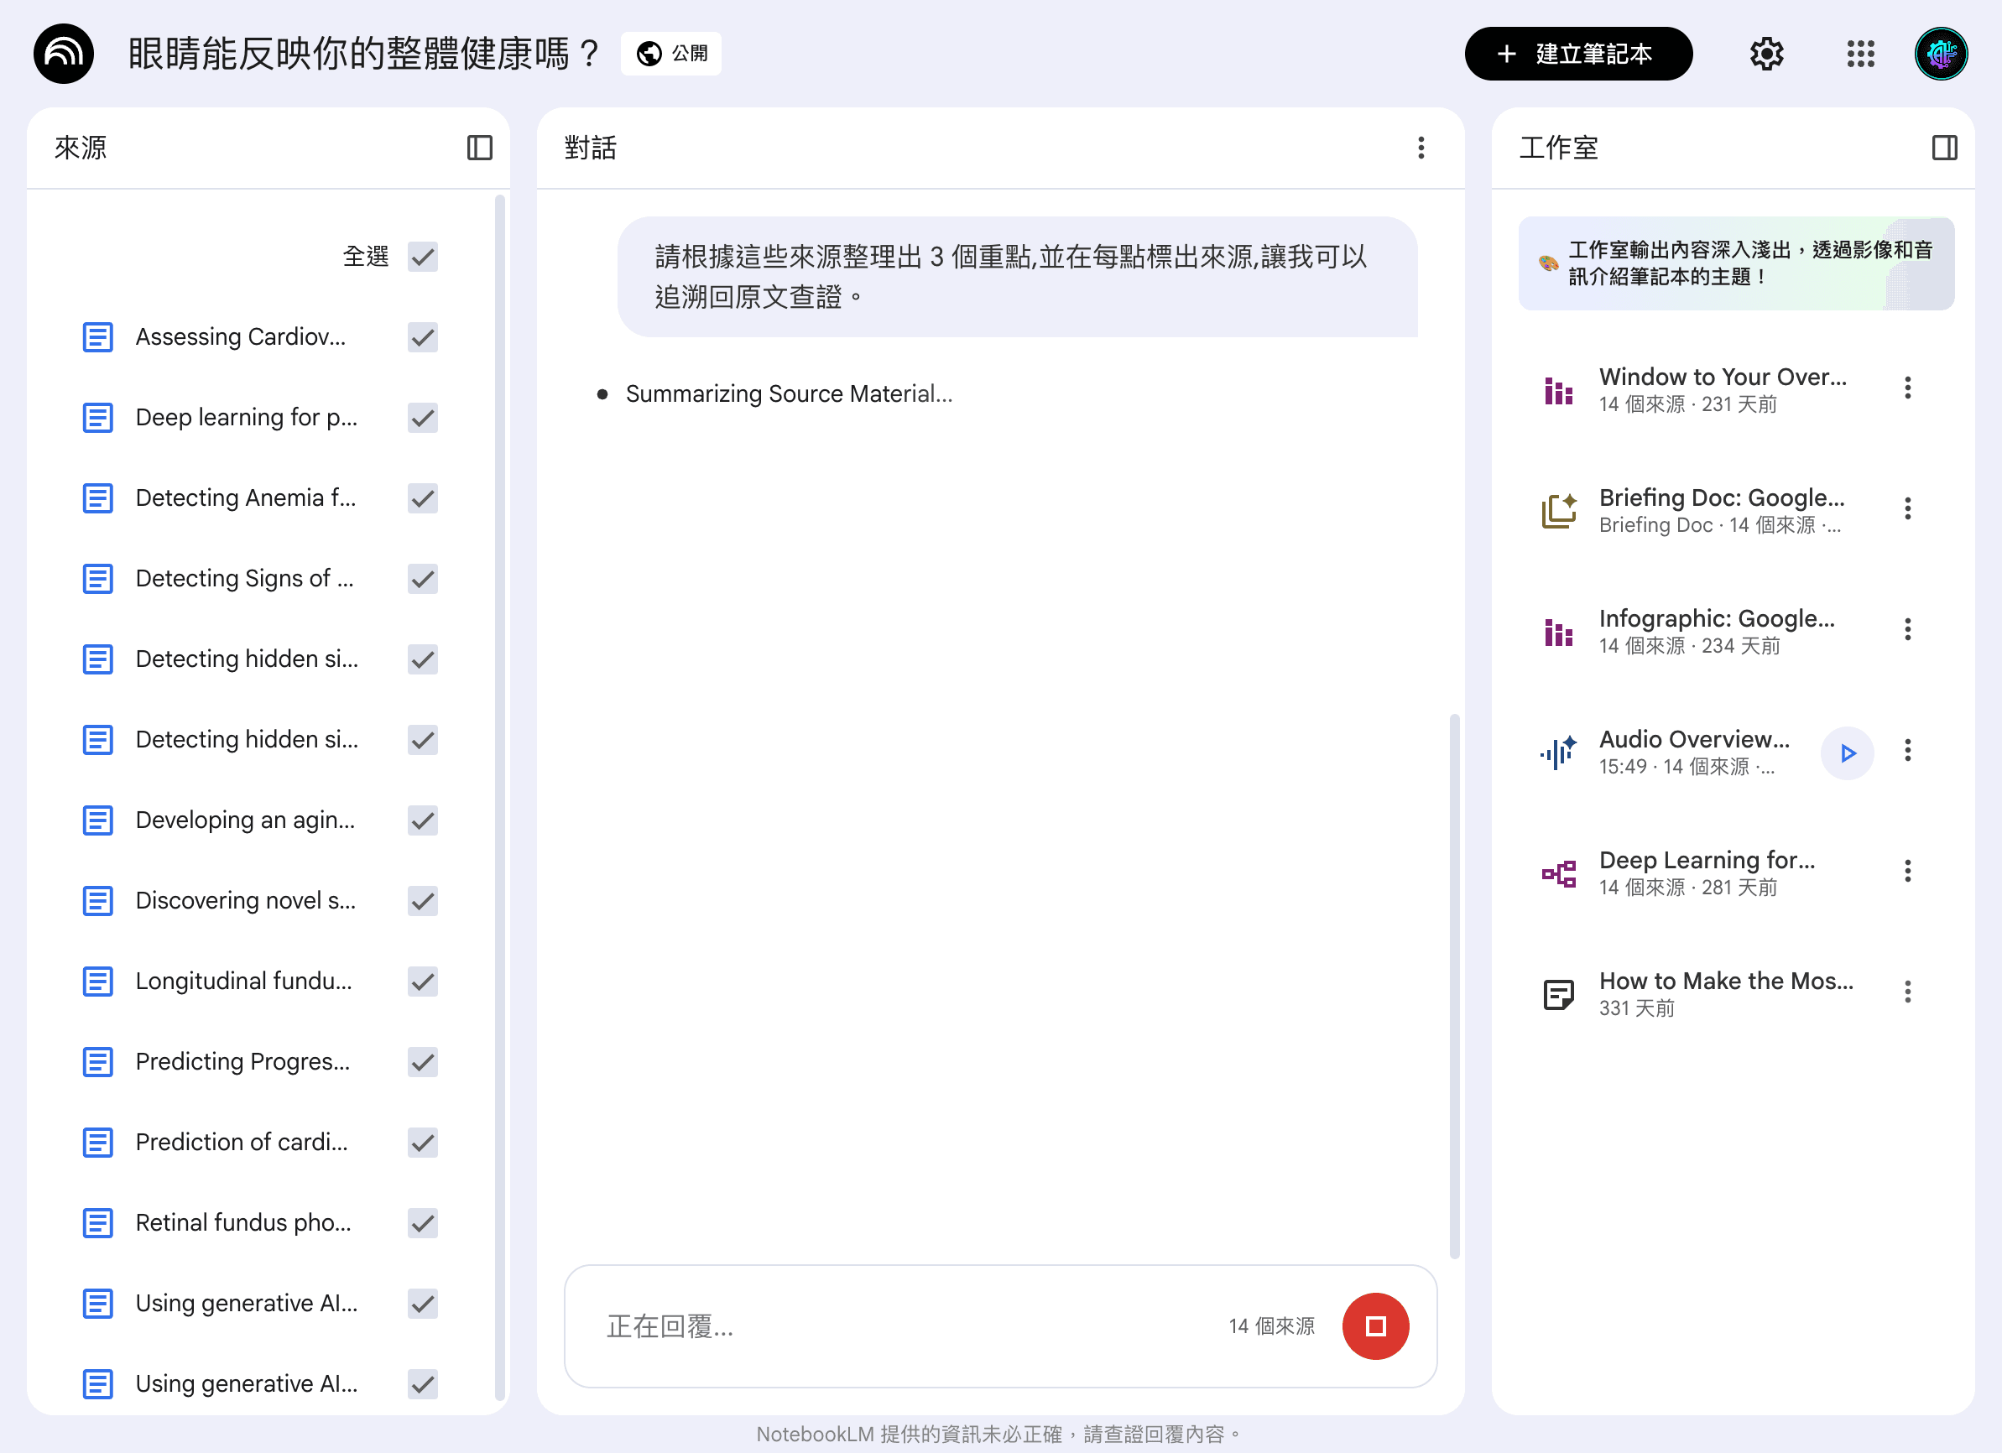Uncheck the Deep learning for p... source
Viewport: 2002px width, 1453px height.
pos(423,418)
